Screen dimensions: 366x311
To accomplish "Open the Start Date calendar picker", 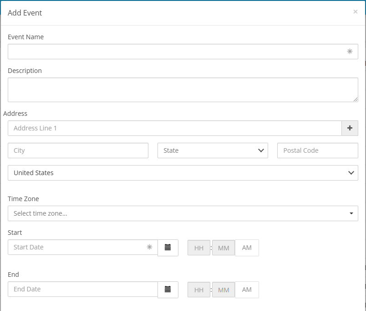I will [x=168, y=248].
